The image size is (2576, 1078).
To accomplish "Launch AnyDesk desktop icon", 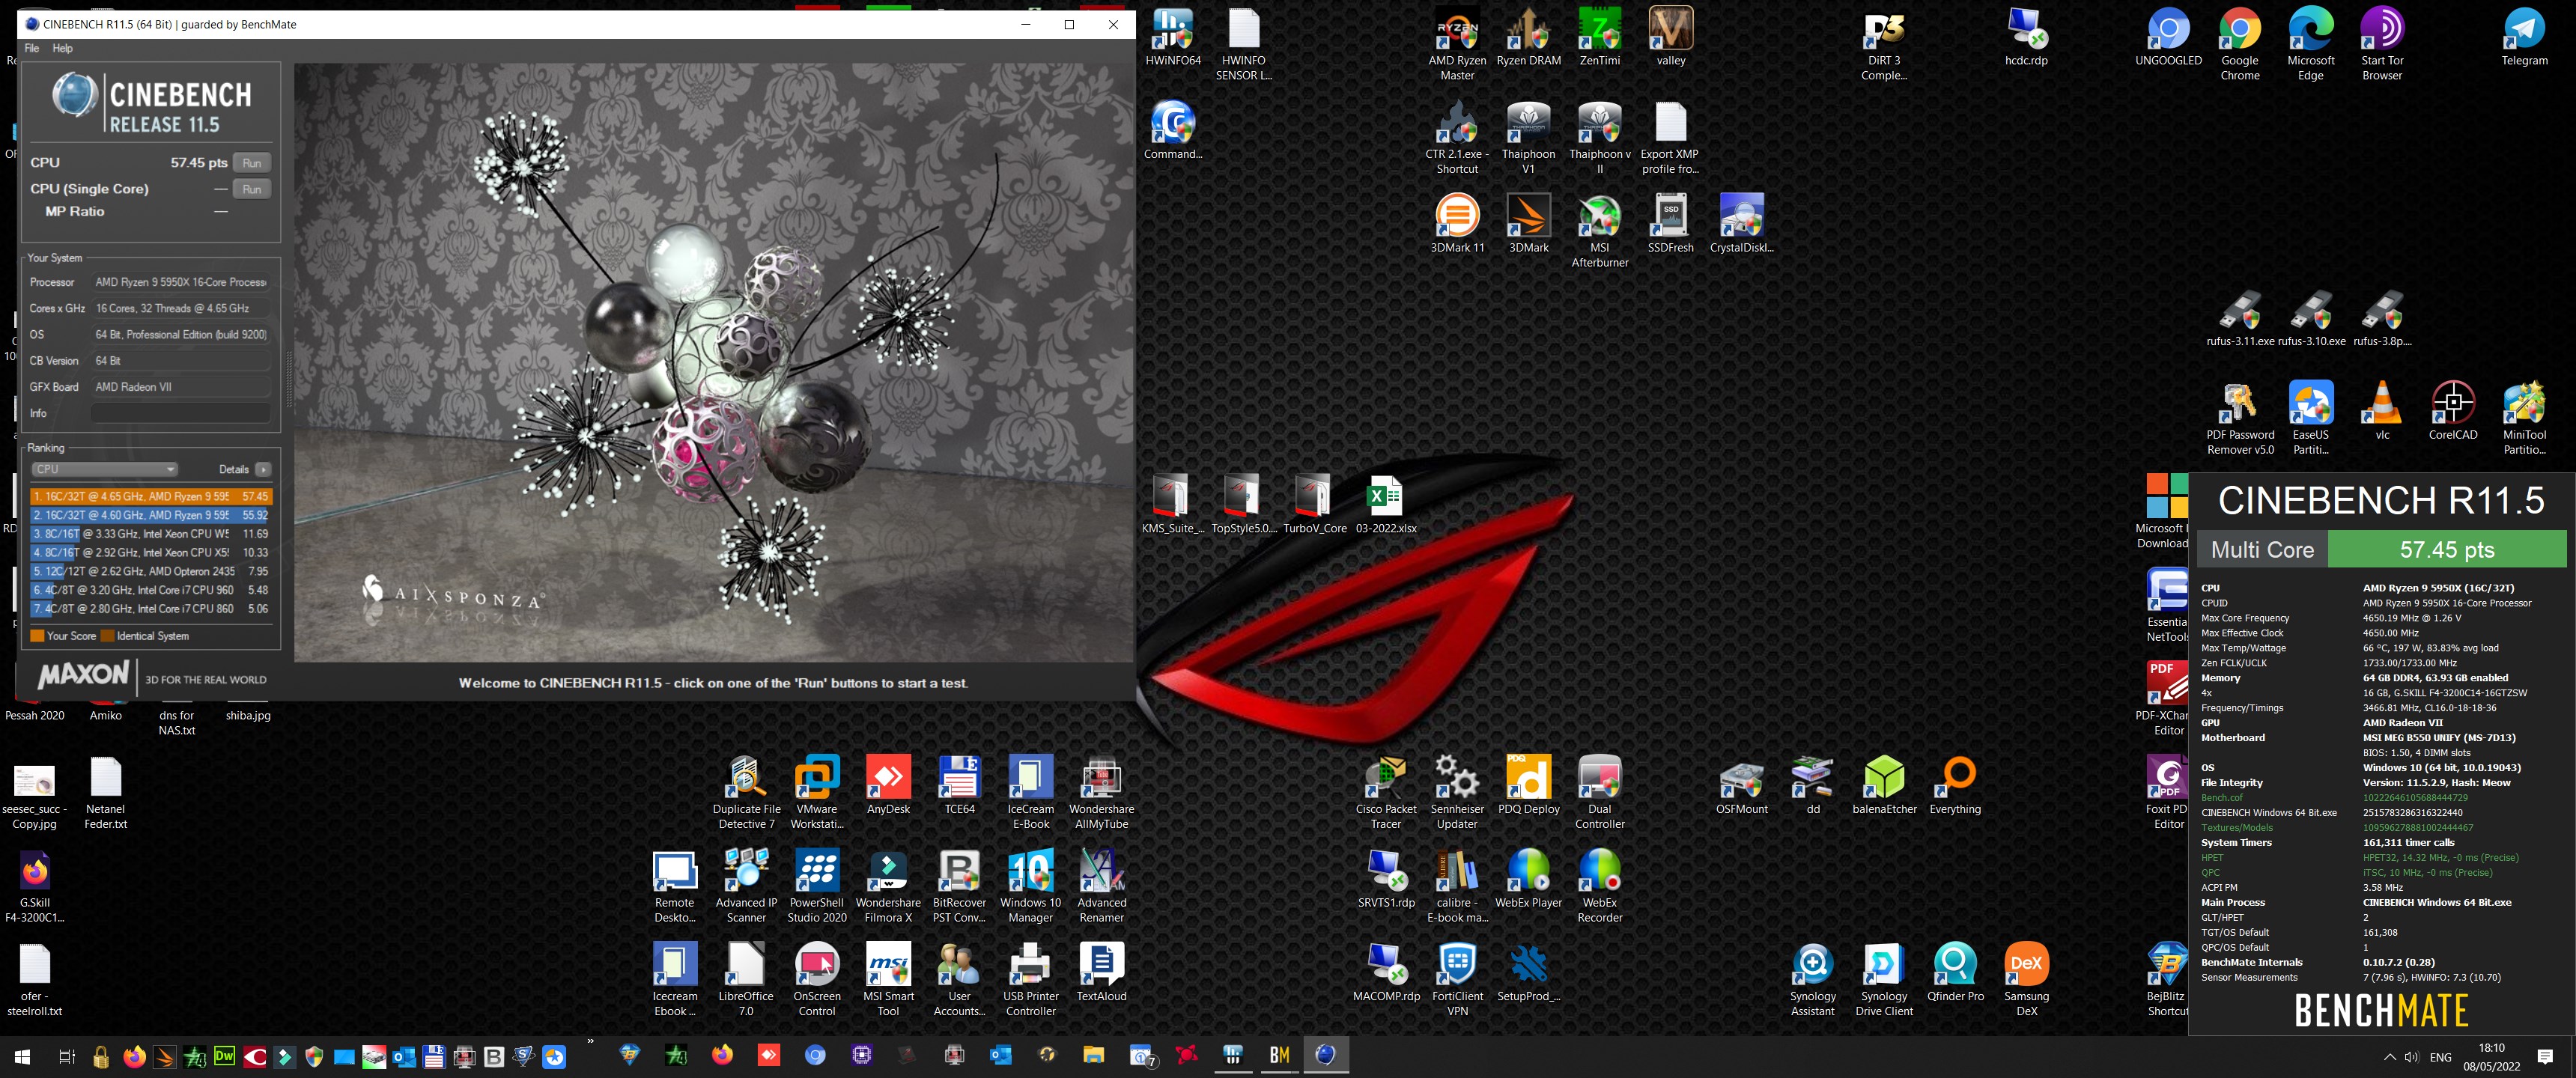I will tap(888, 785).
